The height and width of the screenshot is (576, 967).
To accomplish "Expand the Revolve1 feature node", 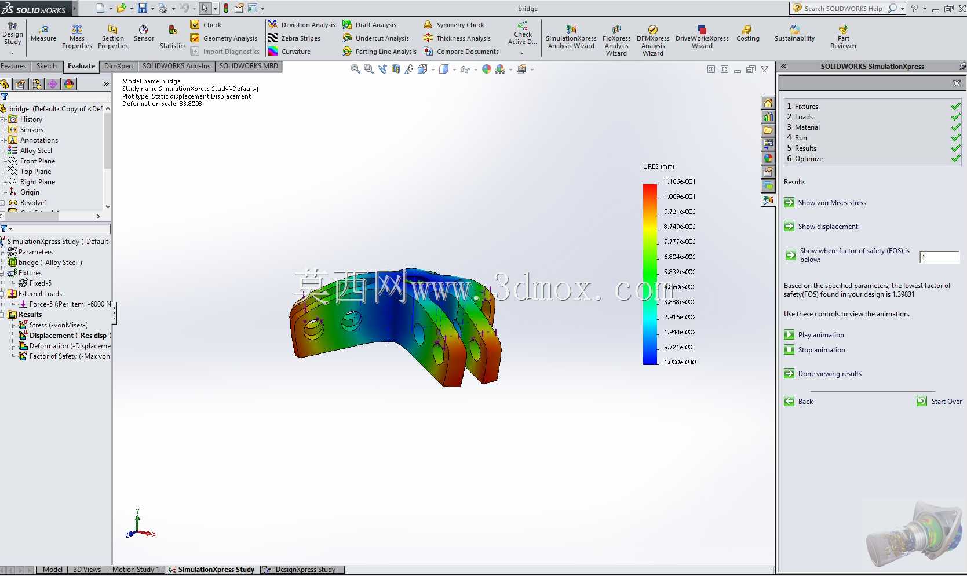I will 3,203.
